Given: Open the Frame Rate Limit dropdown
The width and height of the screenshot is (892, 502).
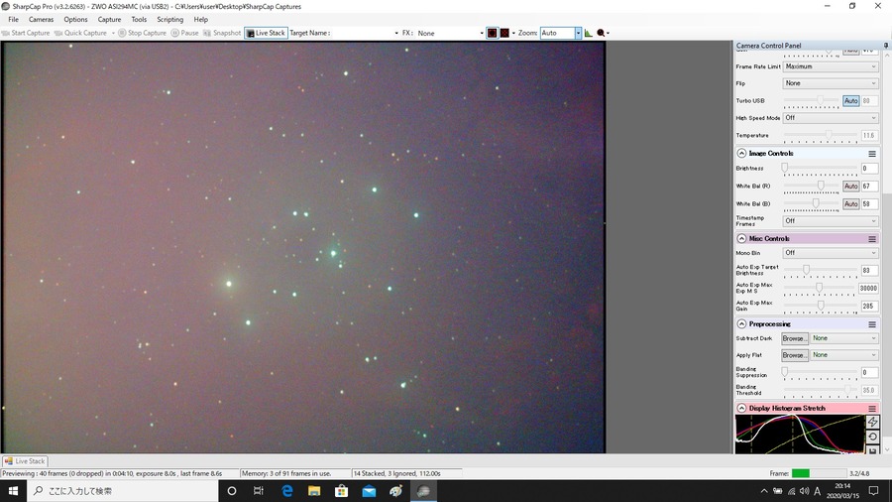Looking at the screenshot, I should pos(831,66).
